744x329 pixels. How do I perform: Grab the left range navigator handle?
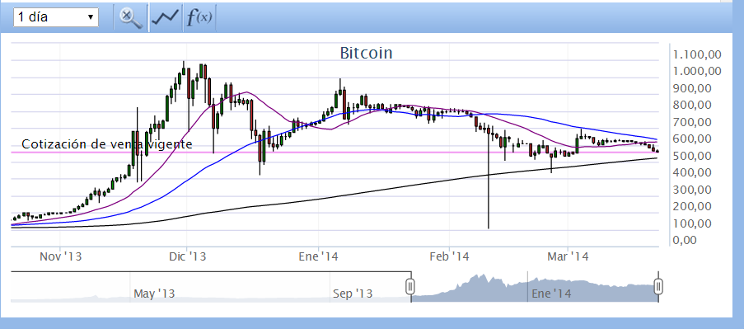click(x=411, y=286)
